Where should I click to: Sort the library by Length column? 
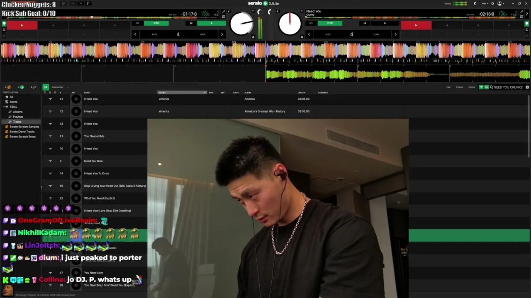point(301,92)
